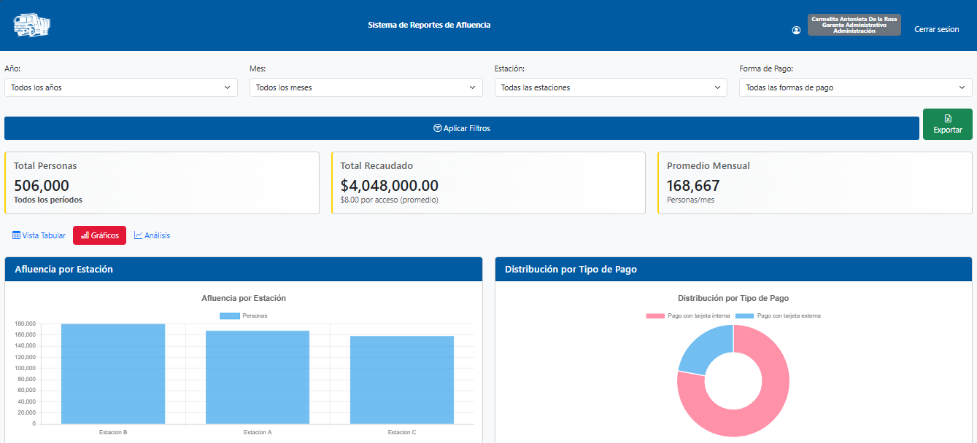Toggle the Pago con tarjeta externa legend

point(777,315)
